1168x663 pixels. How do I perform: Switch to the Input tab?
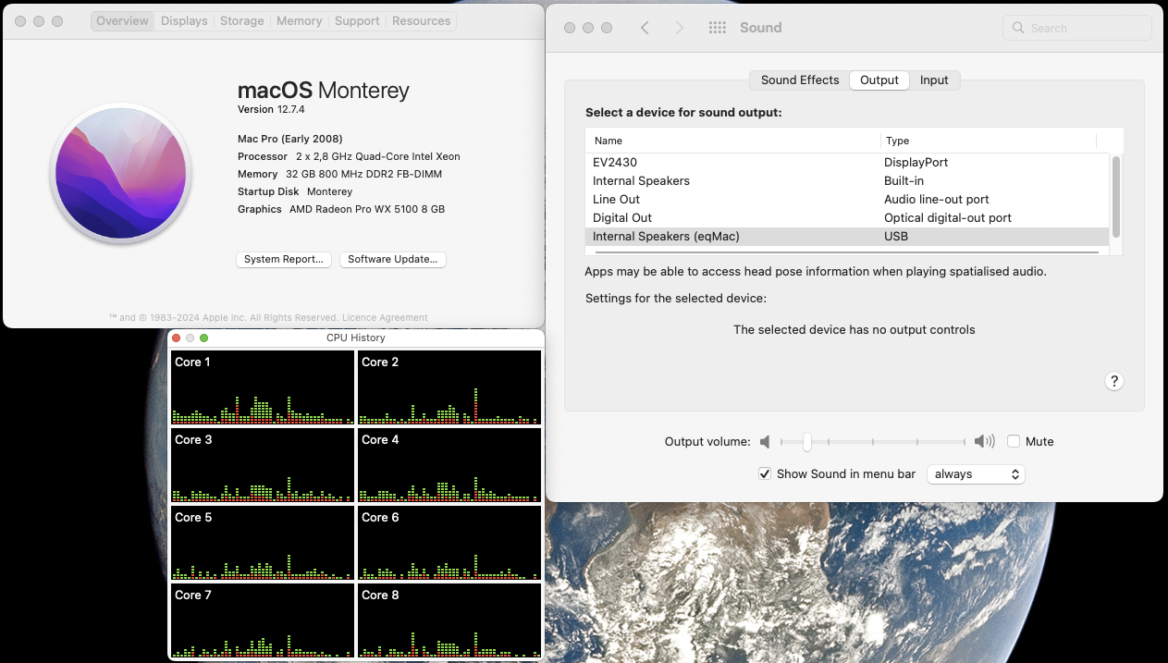click(934, 80)
